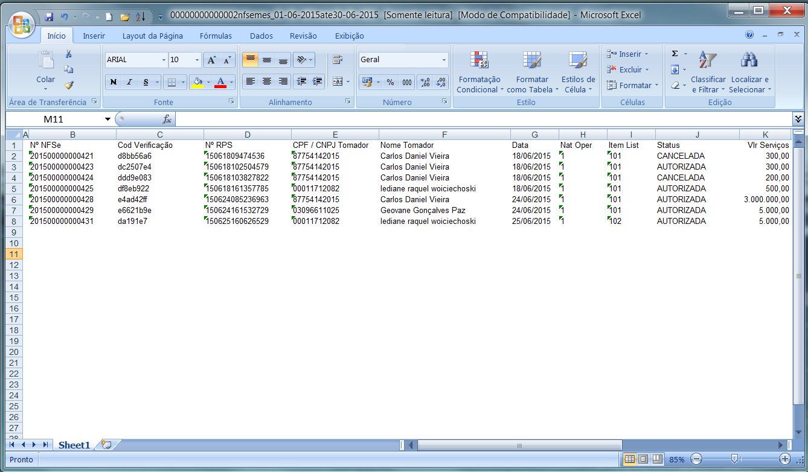Screen dimensions: 808x472
Task: Toggle top vertical alignment
Action: [250, 60]
